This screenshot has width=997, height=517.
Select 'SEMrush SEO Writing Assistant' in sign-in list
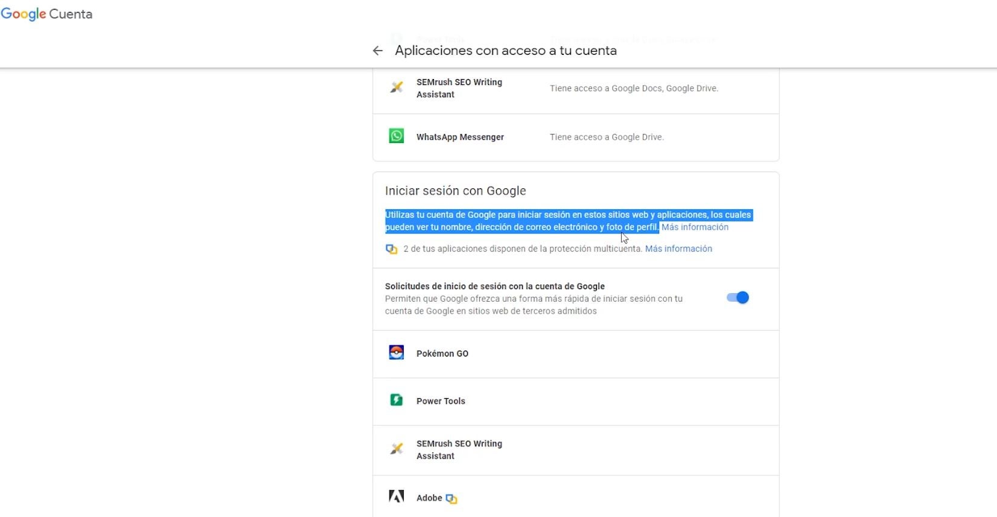coord(576,451)
